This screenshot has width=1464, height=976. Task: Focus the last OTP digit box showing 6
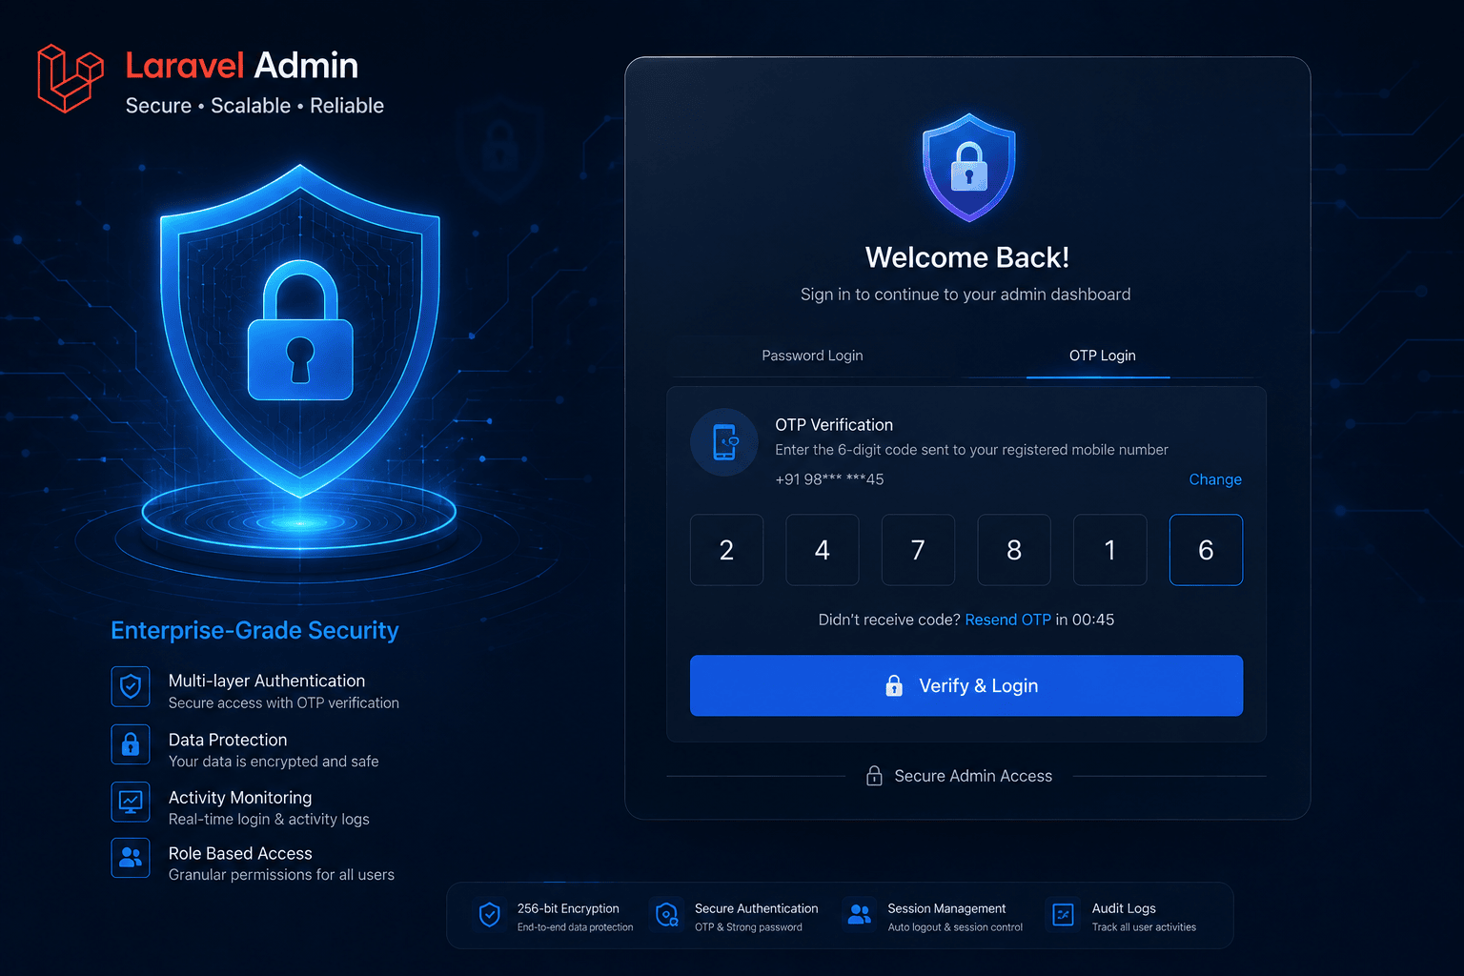pos(1206,550)
